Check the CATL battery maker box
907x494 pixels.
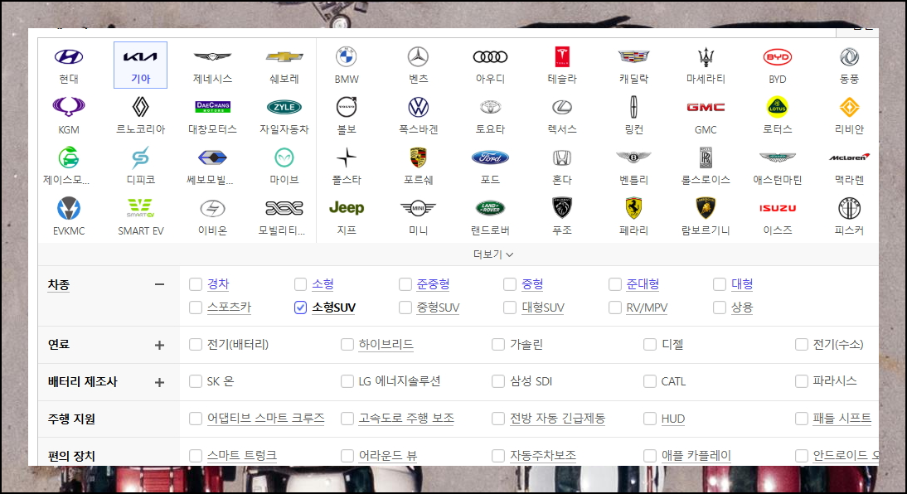[650, 381]
